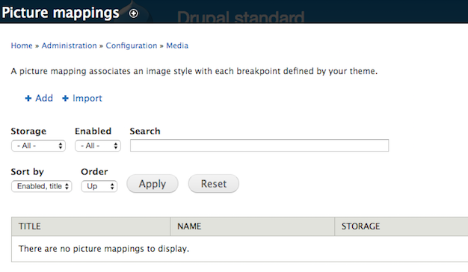The height and width of the screenshot is (272, 468).
Task: Open the Administration breadcrumb link
Action: coord(69,46)
